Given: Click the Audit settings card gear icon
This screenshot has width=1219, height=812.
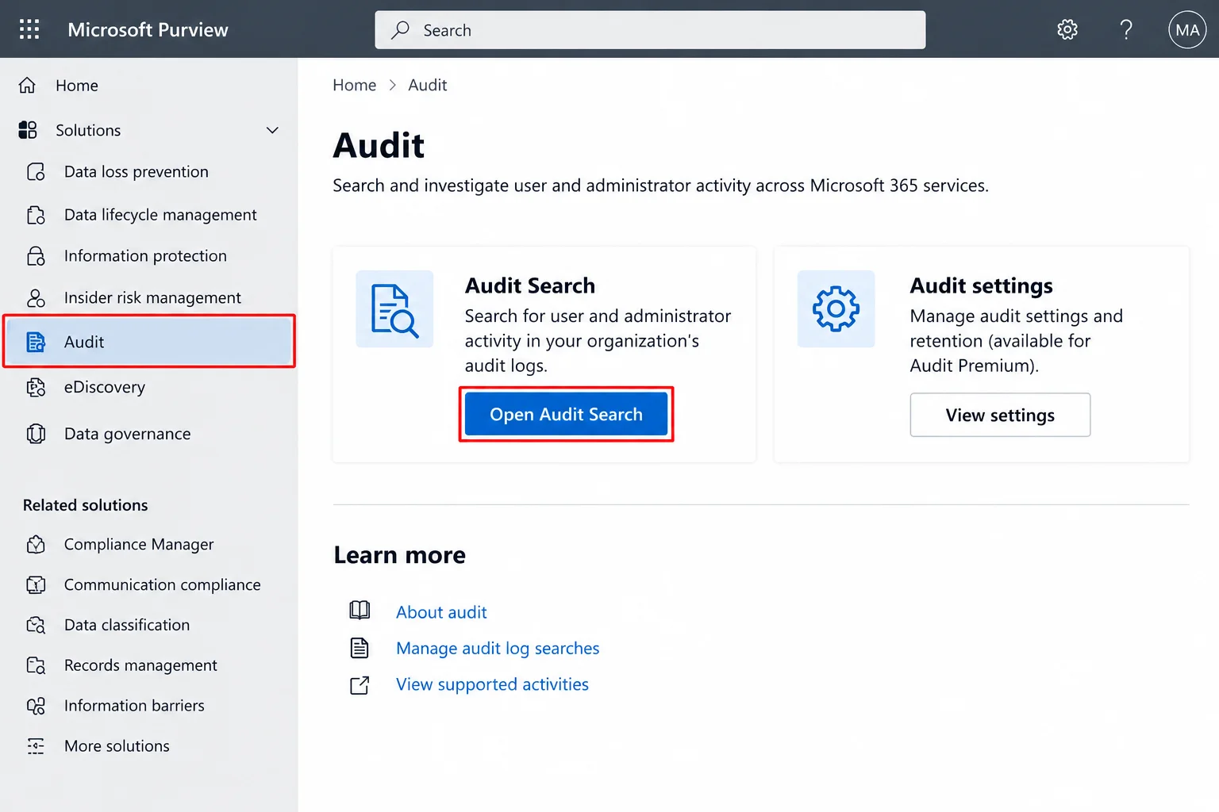Looking at the screenshot, I should click(836, 309).
